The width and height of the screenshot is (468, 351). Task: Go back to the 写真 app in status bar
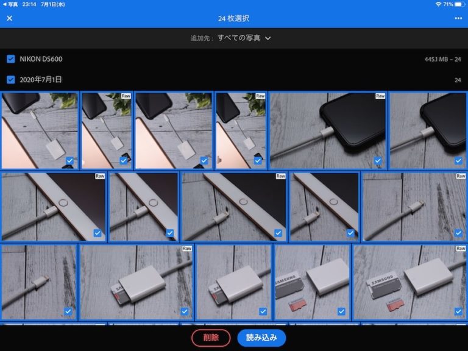click(10, 4)
